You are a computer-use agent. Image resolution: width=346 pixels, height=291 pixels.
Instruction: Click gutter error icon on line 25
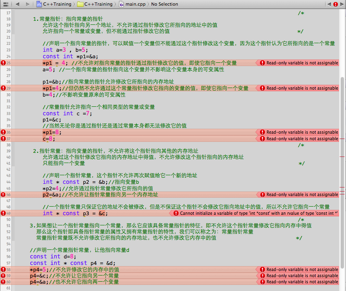click(x=3, y=63)
